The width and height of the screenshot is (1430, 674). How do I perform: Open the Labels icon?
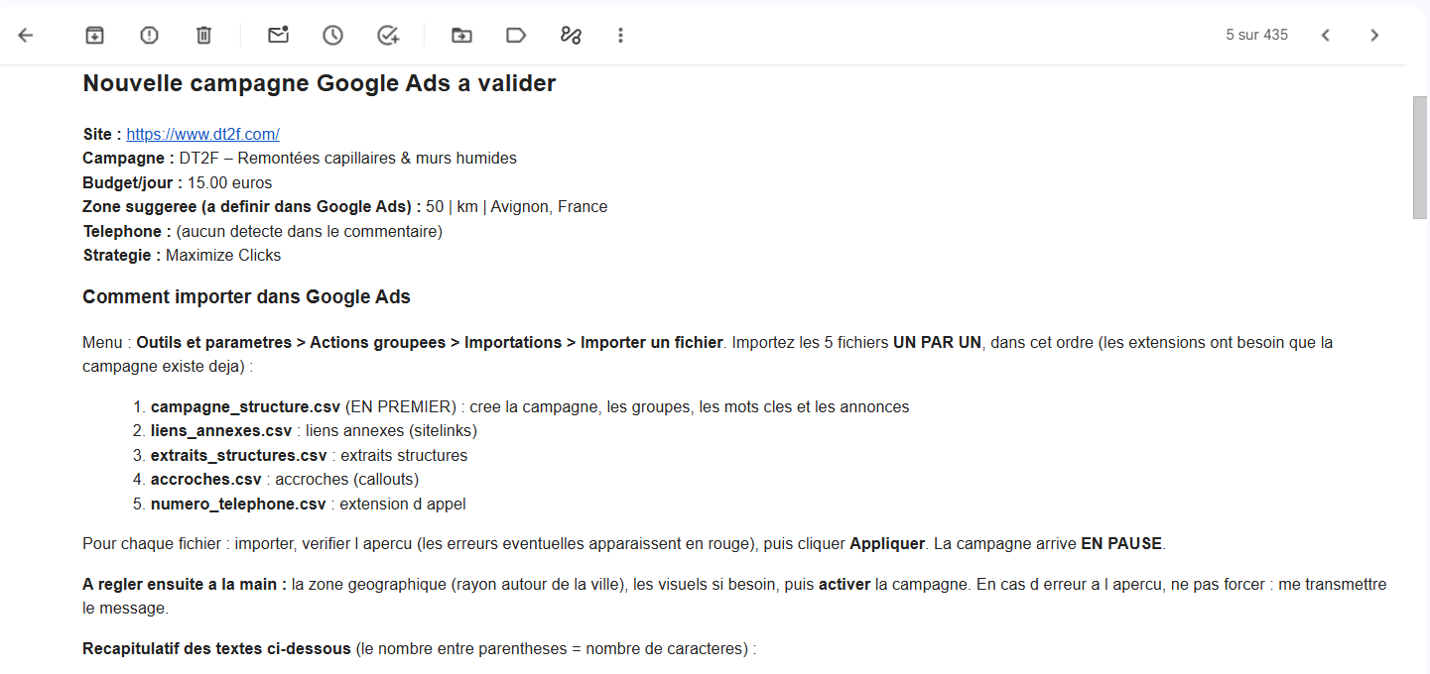point(516,35)
